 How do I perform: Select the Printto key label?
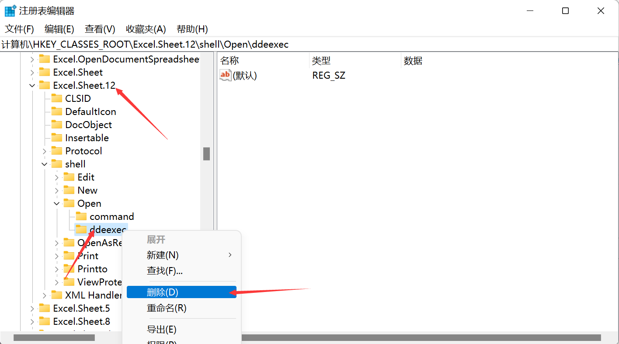click(x=92, y=269)
